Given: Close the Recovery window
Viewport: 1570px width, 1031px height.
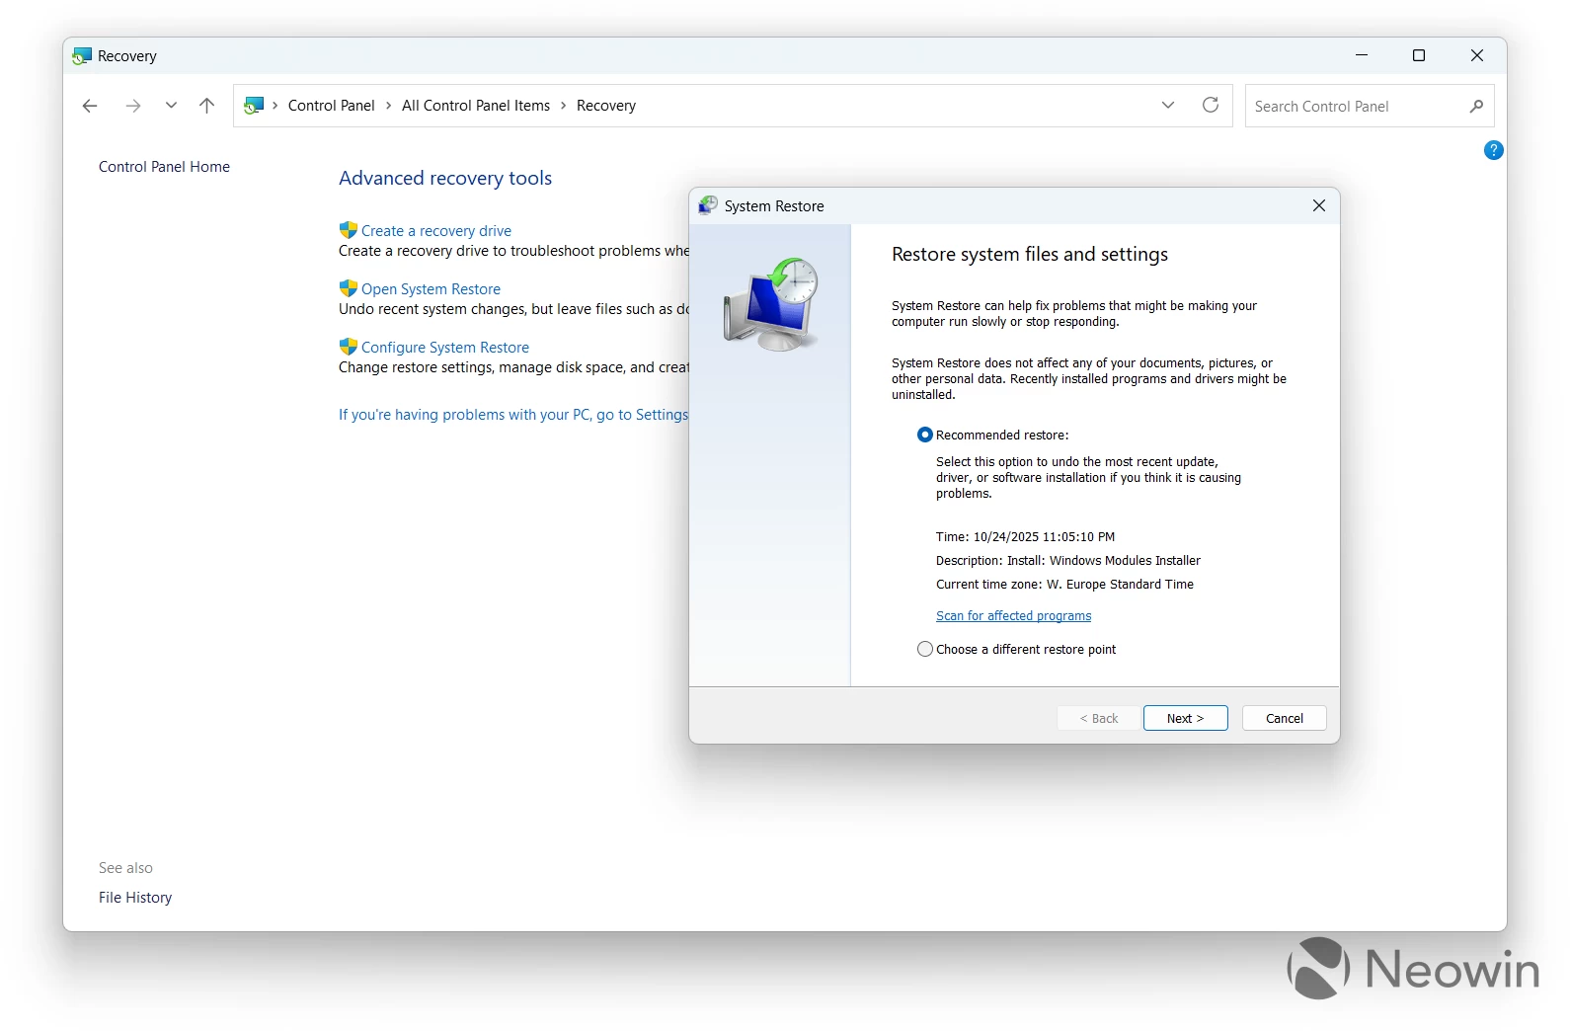Looking at the screenshot, I should pyautogui.click(x=1477, y=55).
